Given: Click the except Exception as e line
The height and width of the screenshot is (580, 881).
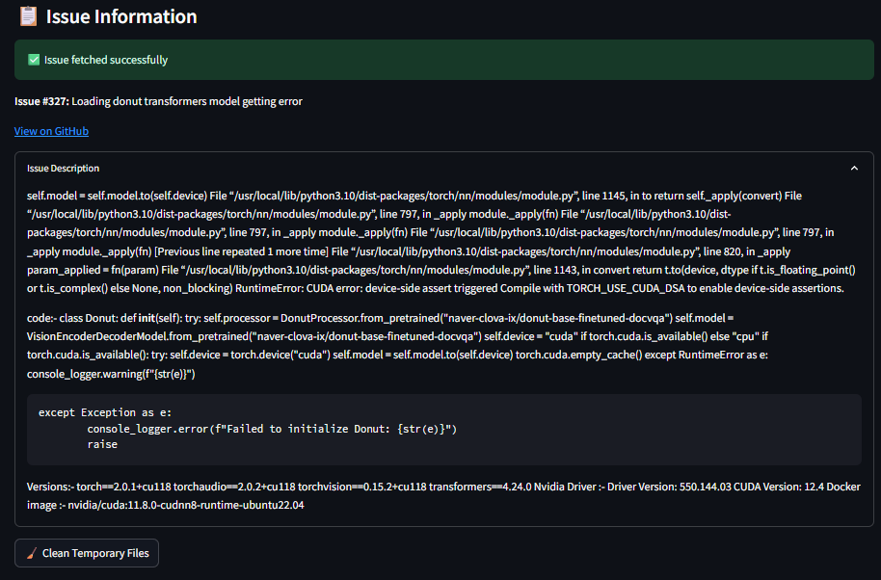Looking at the screenshot, I should [105, 412].
